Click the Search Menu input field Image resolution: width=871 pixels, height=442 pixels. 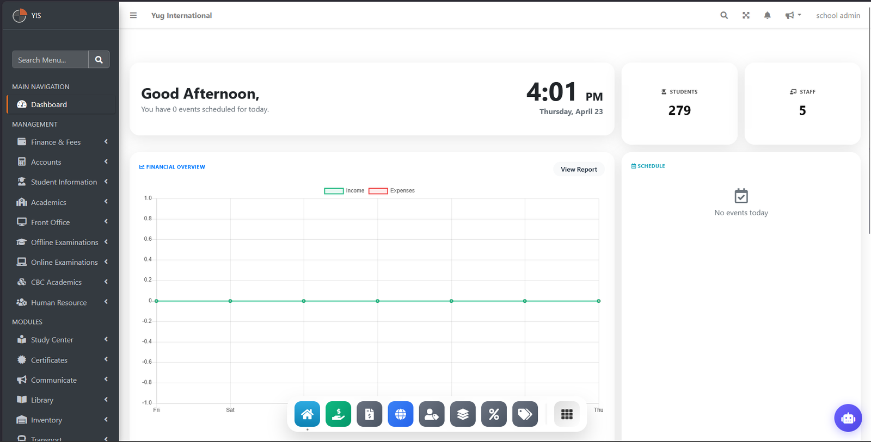[x=50, y=60]
